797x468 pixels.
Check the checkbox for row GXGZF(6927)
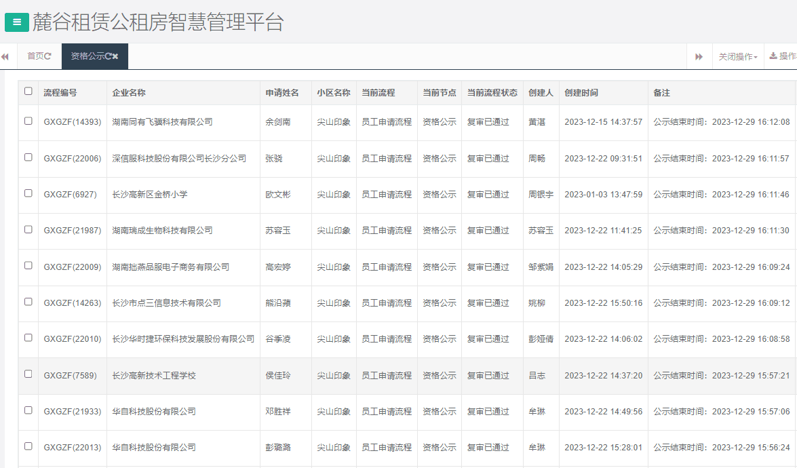pyautogui.click(x=28, y=195)
